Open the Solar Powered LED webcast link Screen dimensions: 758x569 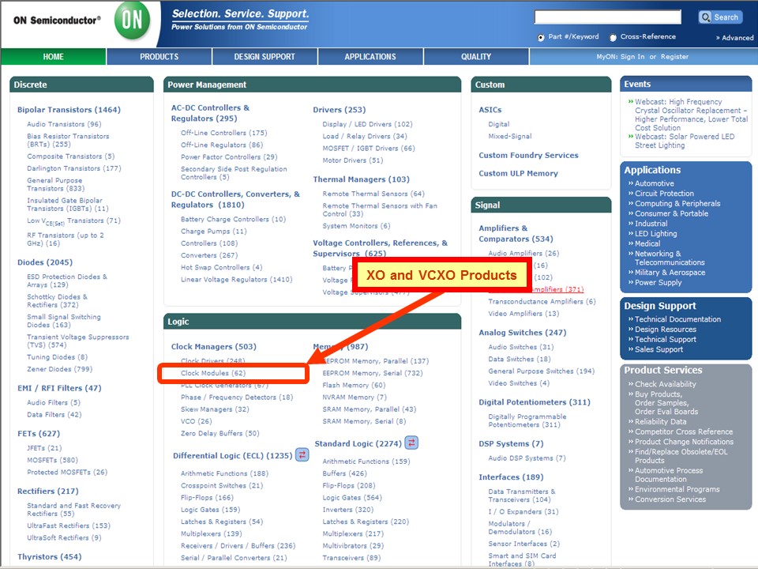(684, 141)
